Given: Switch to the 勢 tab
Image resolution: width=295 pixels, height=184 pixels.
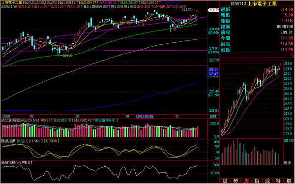Looking at the screenshot, I should pyautogui.click(x=236, y=181).
